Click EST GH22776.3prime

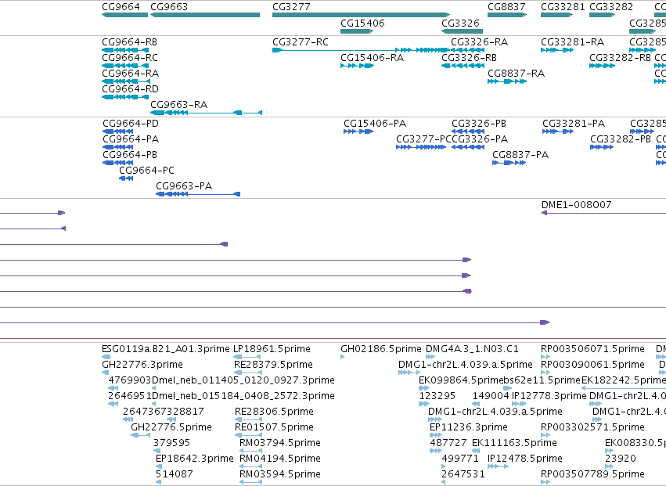point(106,373)
